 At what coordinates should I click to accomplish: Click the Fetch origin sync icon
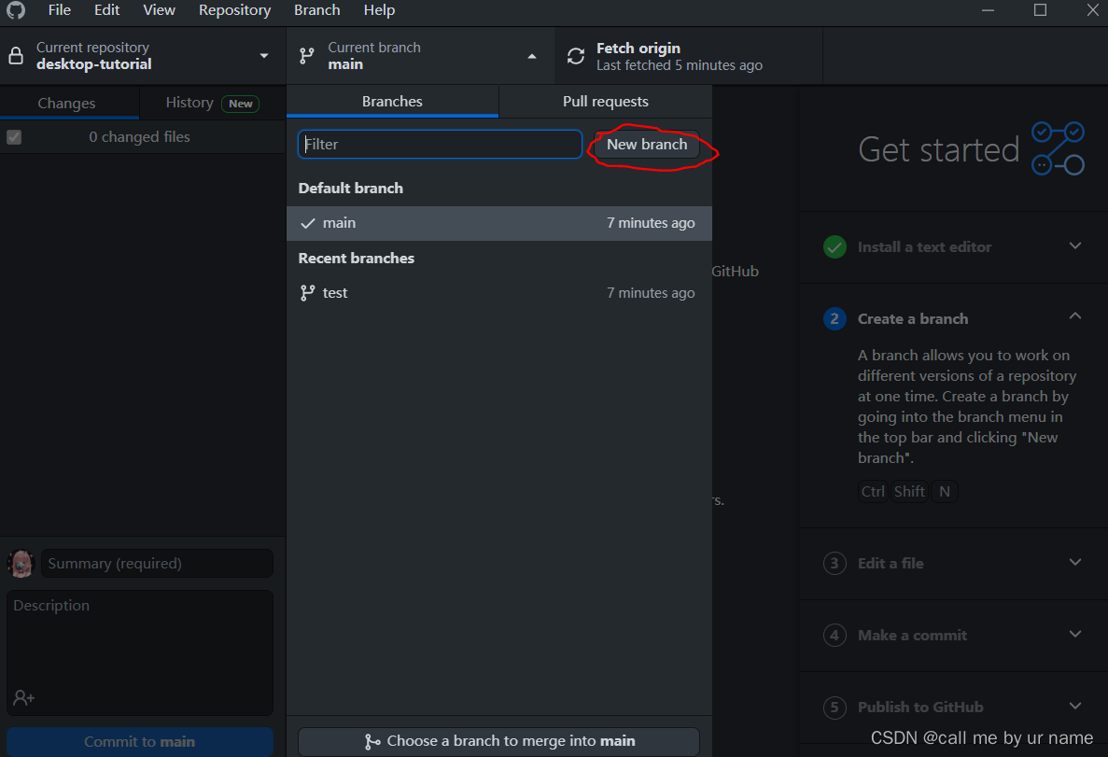pos(575,55)
